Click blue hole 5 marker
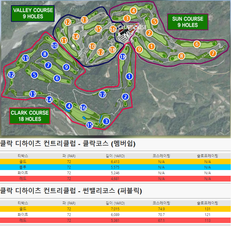Image resolution: width=231 pixels, height=226 pixels. pos(34,75)
